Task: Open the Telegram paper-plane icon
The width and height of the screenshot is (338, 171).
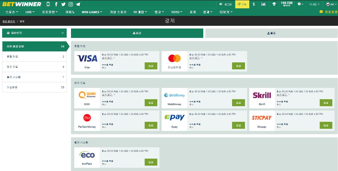Action: pyautogui.click(x=78, y=4)
